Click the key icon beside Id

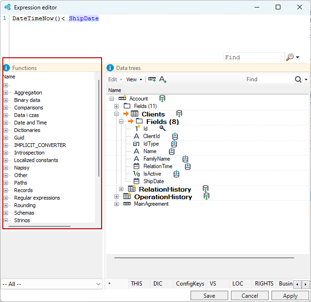pyautogui.click(x=162, y=128)
